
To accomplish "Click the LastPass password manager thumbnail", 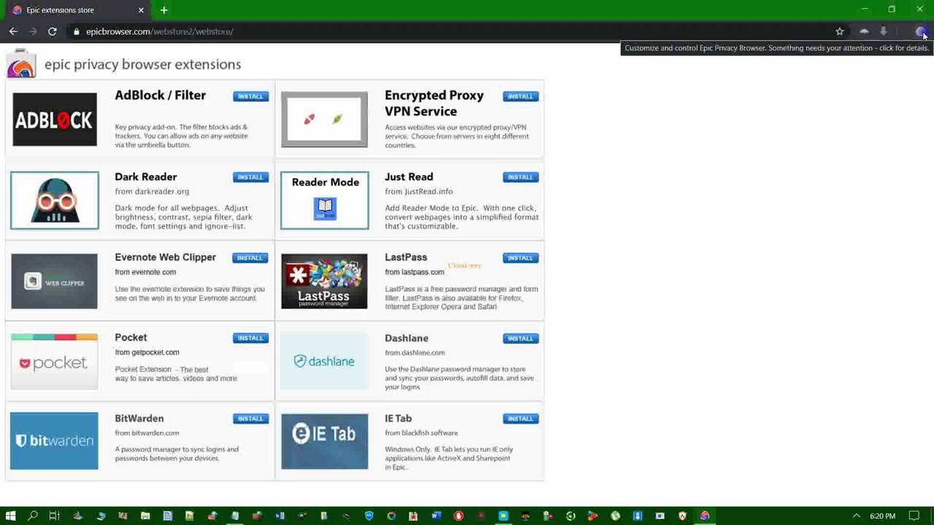I will pyautogui.click(x=325, y=281).
